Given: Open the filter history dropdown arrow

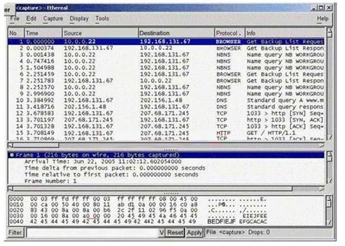Looking at the screenshot, I should click(161, 233).
